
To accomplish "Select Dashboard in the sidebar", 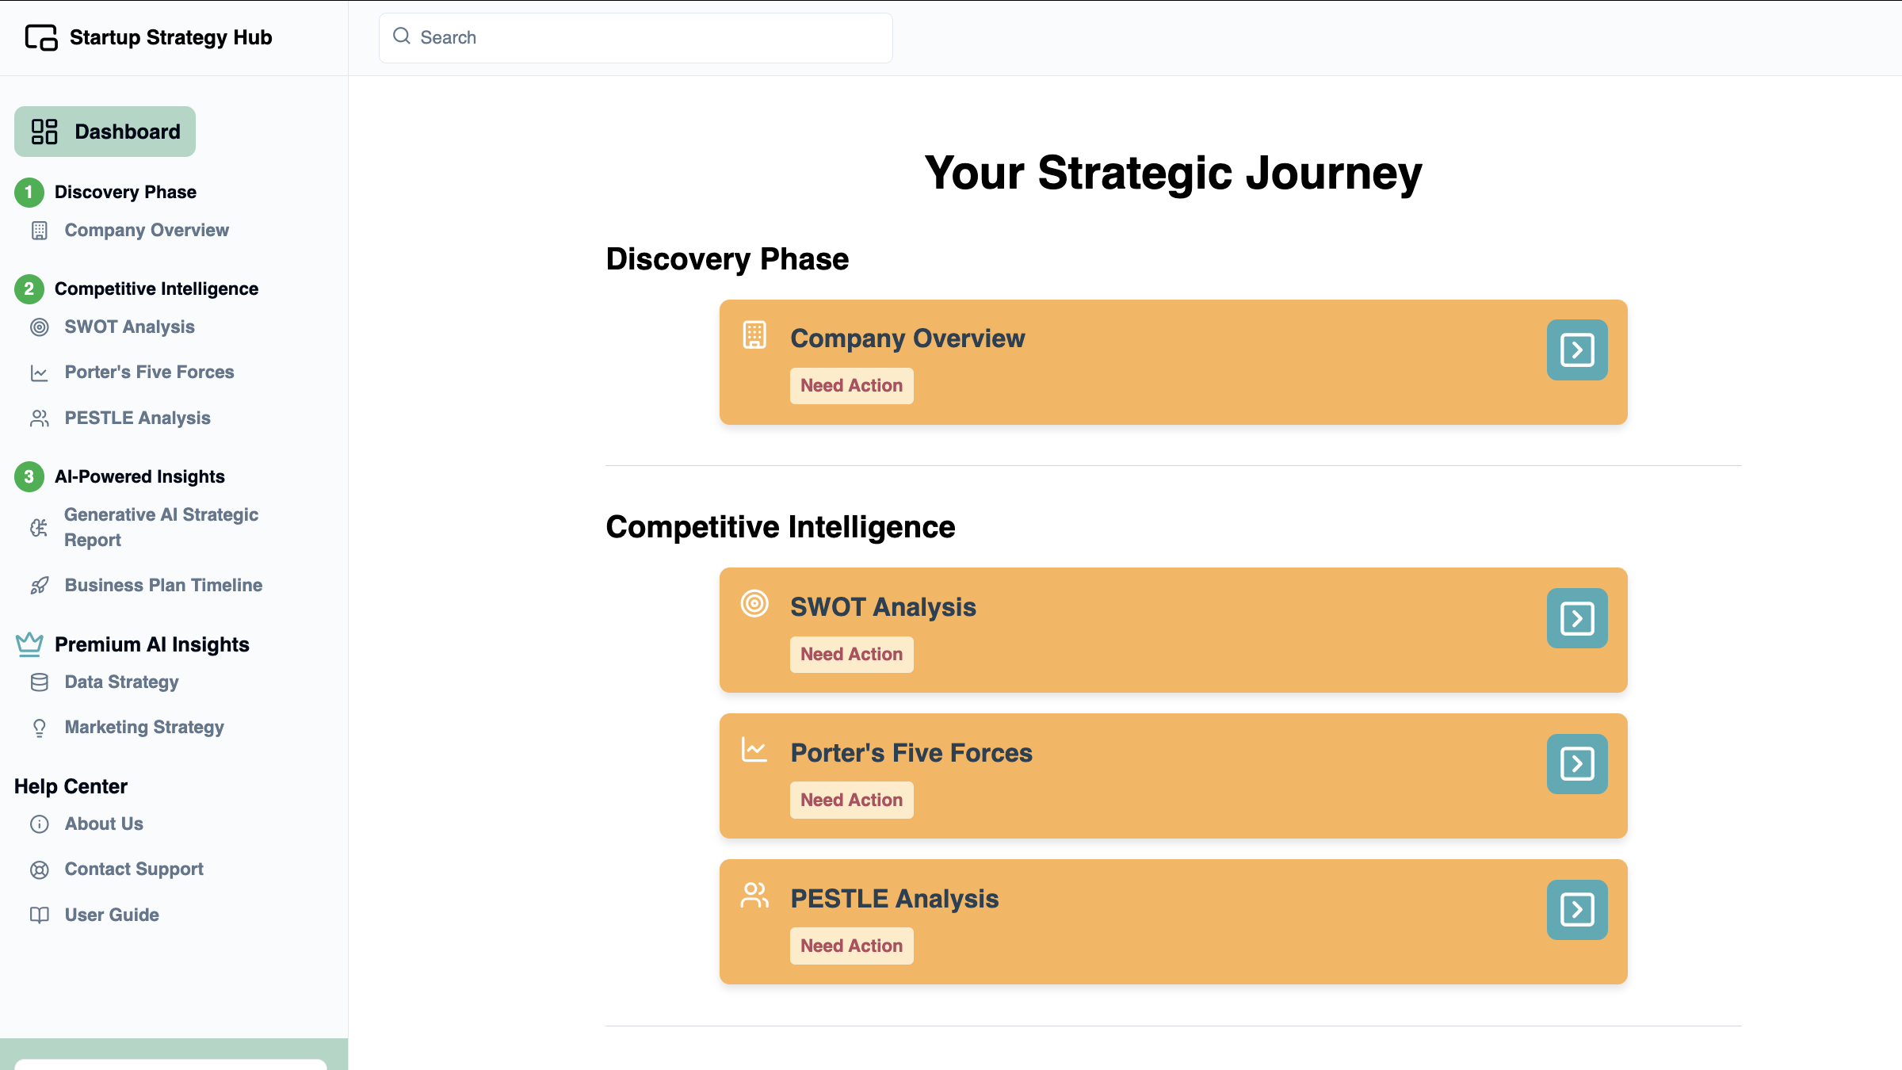I will click(105, 132).
